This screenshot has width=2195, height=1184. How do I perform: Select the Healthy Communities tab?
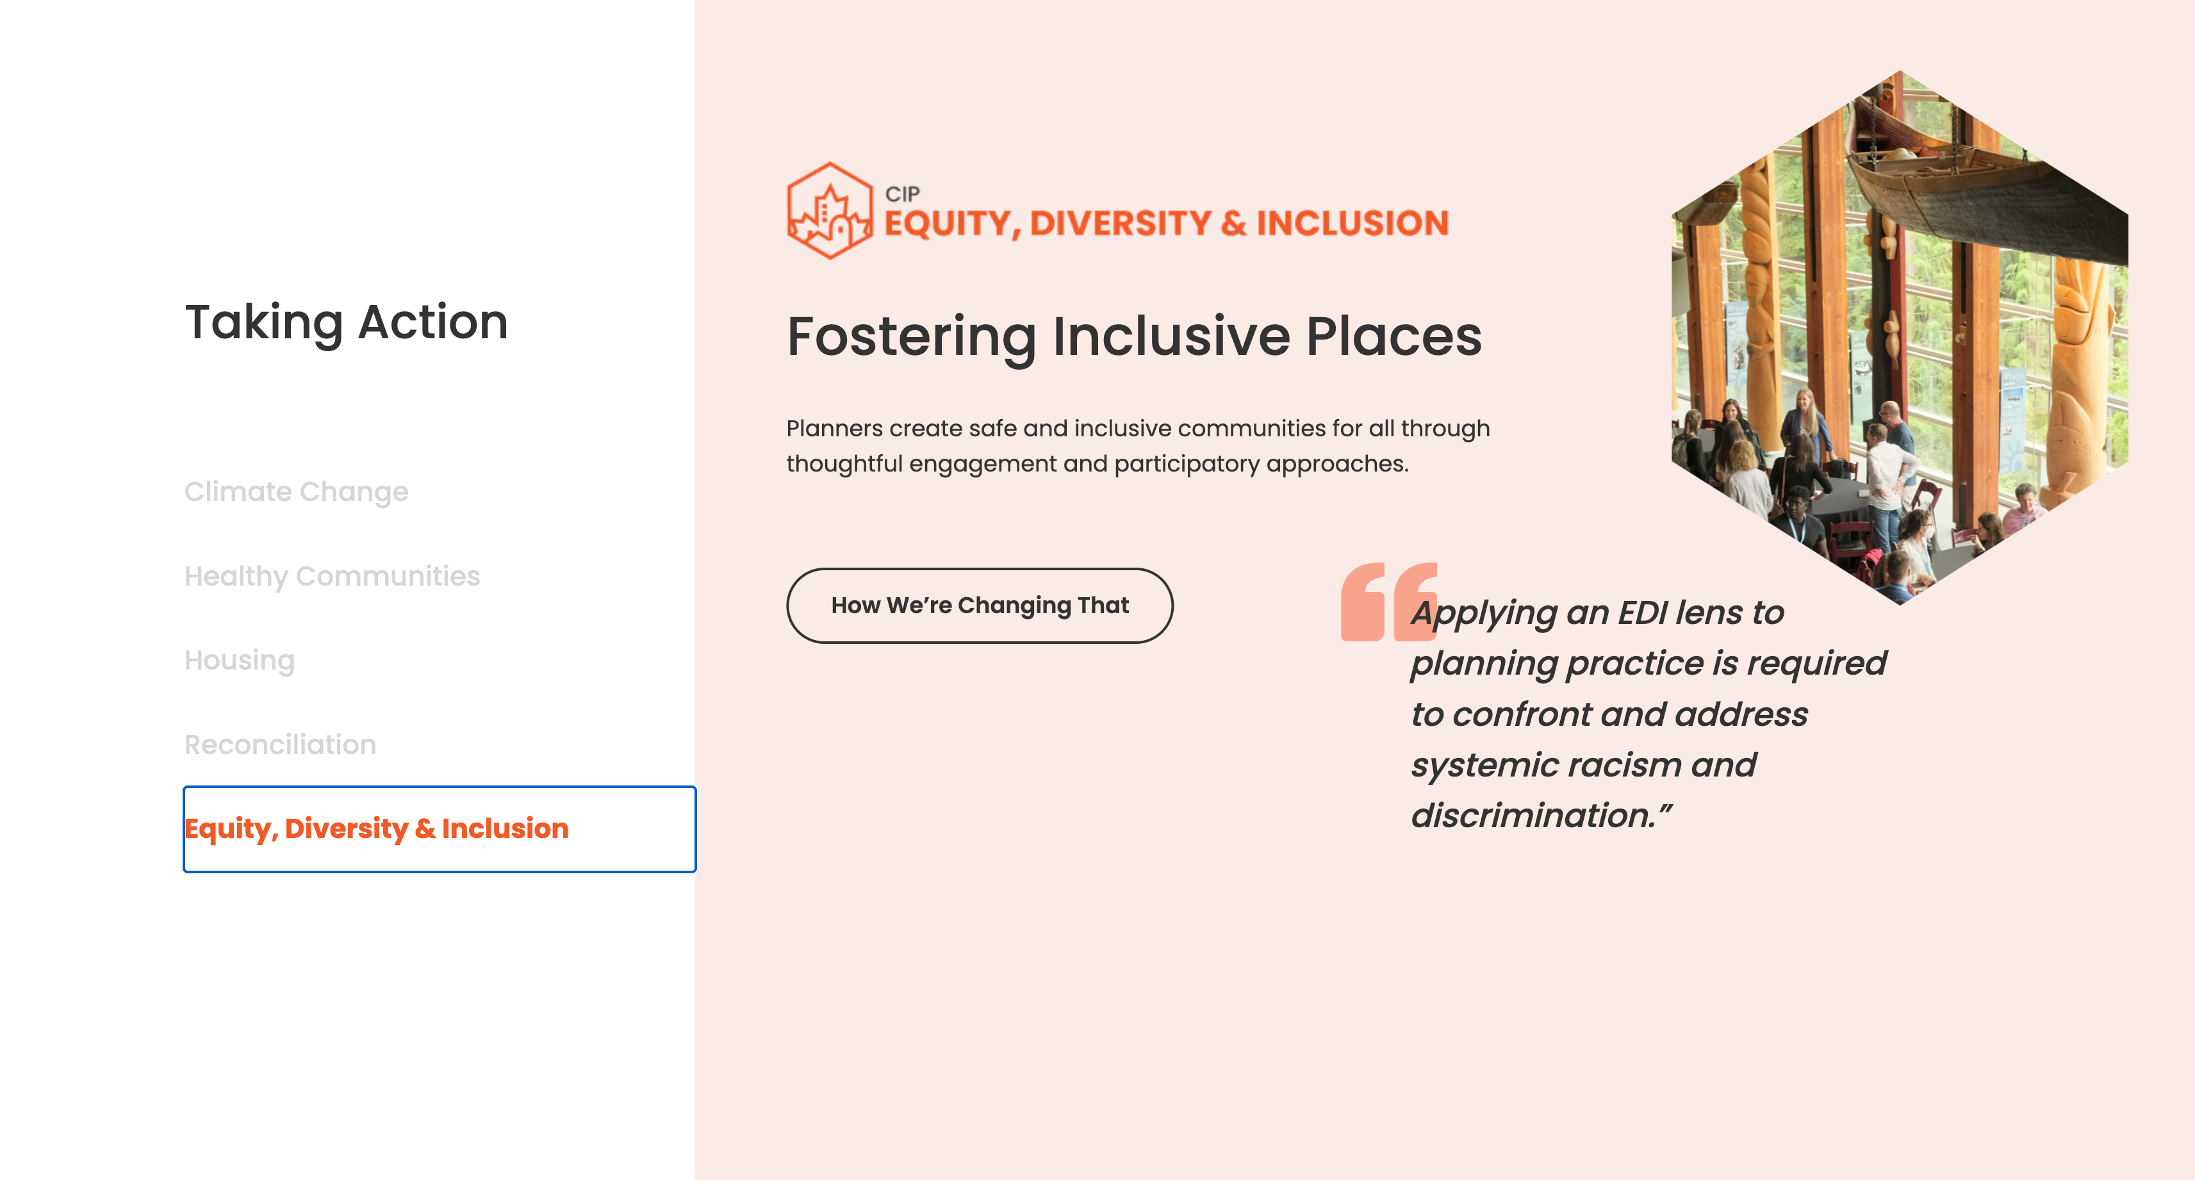tap(331, 576)
